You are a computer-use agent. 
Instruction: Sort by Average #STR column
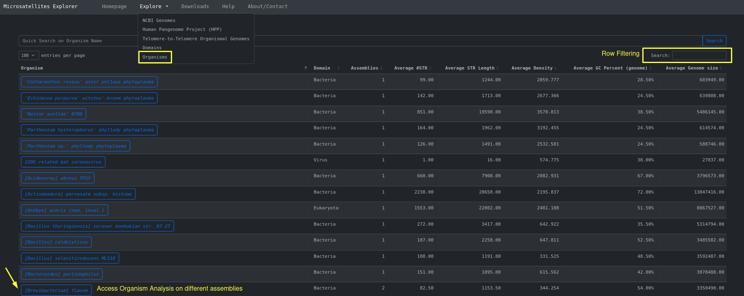410,68
